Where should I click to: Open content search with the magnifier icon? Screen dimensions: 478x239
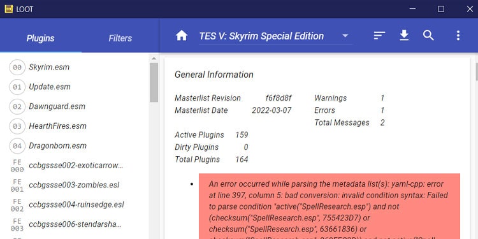tap(428, 36)
